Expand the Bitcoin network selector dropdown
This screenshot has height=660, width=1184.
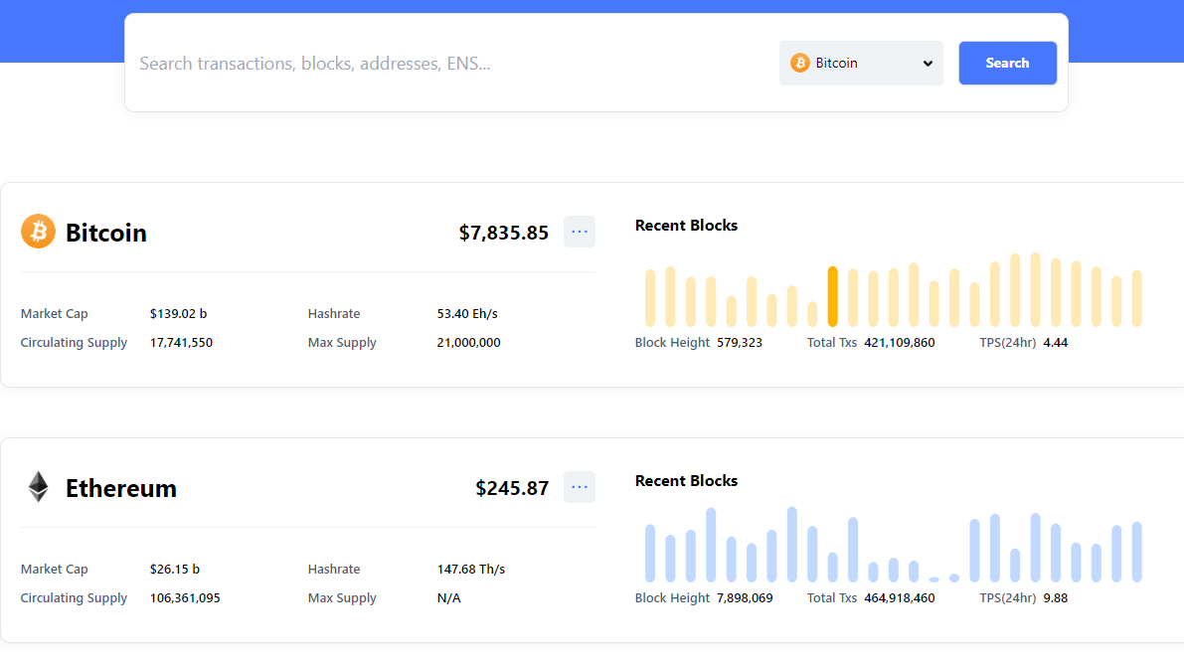click(x=860, y=63)
